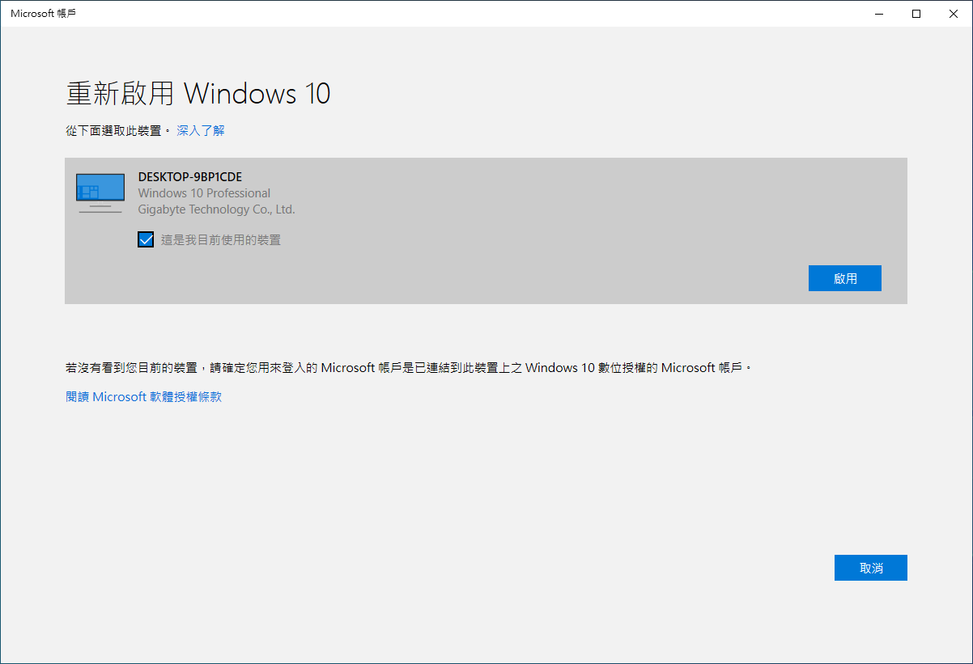Click the 從下面選取此裝置 instruction text
The height and width of the screenshot is (664, 973).
coord(112,129)
